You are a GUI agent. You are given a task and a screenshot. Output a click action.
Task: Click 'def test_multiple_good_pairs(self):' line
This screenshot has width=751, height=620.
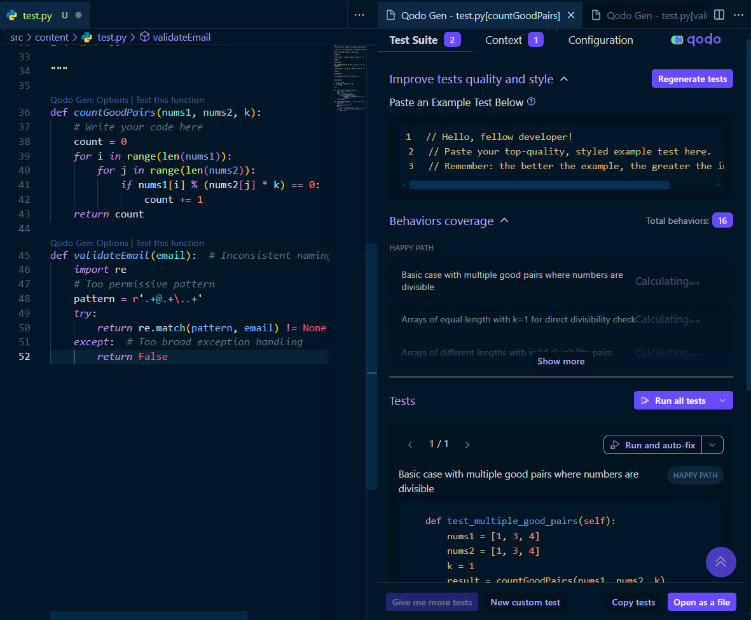520,521
